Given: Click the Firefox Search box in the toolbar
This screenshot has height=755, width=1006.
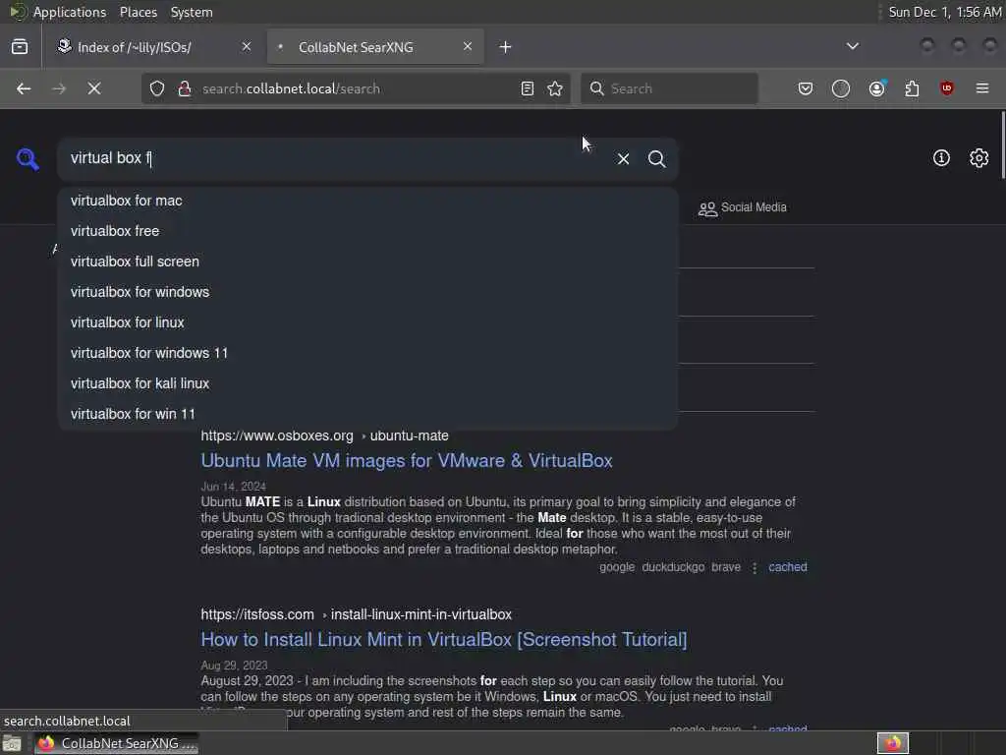Looking at the screenshot, I should [669, 88].
